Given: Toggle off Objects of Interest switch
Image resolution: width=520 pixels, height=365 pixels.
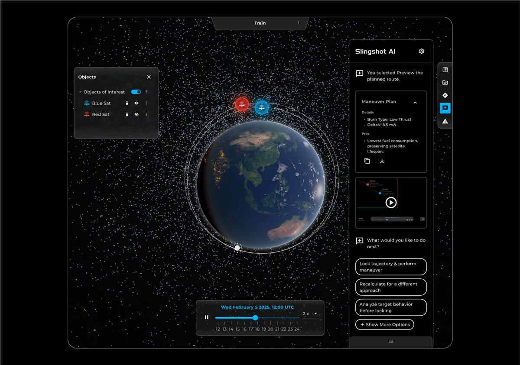Looking at the screenshot, I should pyautogui.click(x=136, y=92).
